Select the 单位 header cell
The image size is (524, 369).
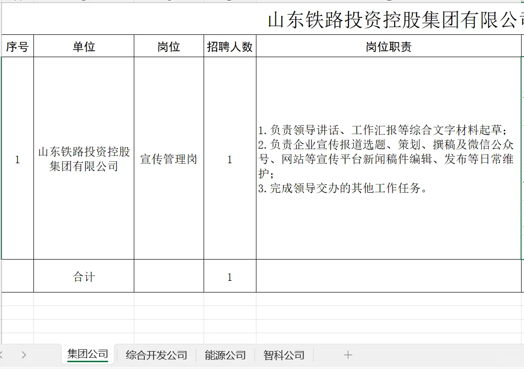click(84, 46)
